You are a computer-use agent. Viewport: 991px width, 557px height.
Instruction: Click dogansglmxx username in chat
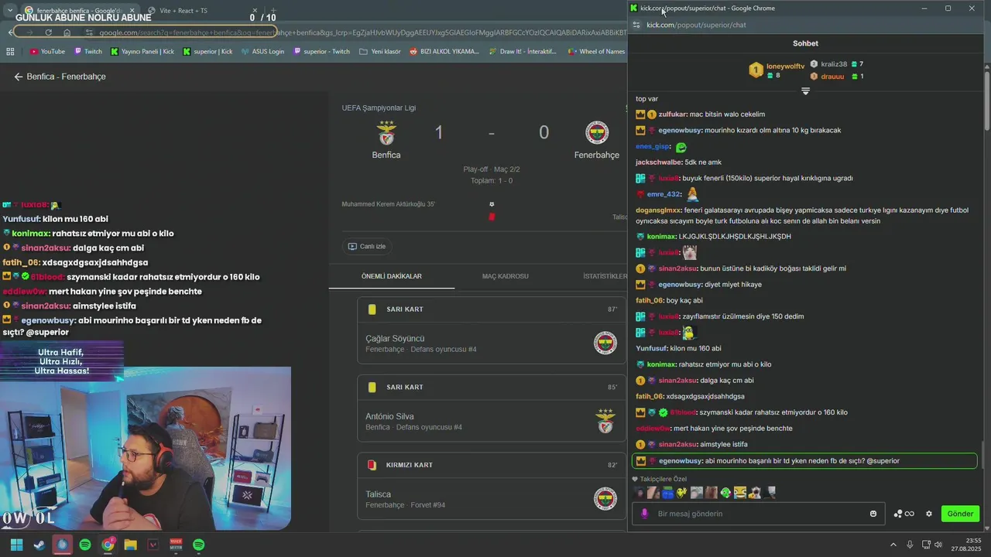pos(658,210)
